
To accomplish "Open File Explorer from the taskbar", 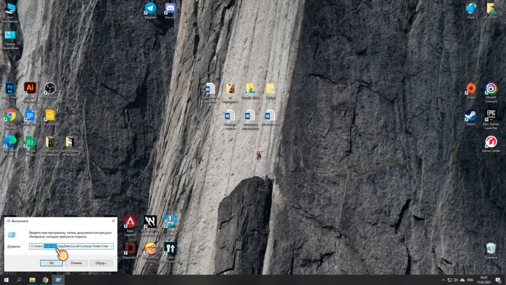I will click(32, 280).
